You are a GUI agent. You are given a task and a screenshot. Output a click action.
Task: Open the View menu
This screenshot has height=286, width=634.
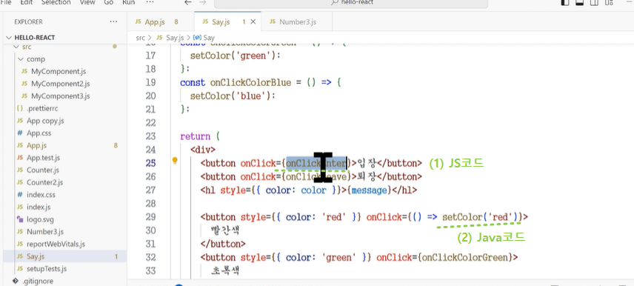click(87, 2)
